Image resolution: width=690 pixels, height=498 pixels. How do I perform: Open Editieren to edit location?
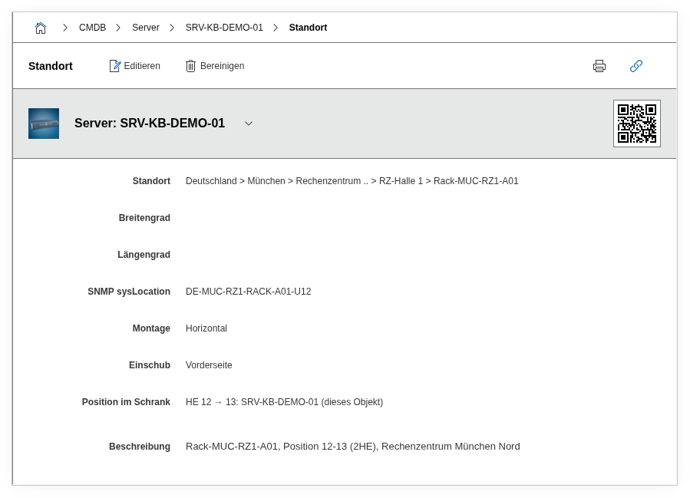click(x=135, y=66)
